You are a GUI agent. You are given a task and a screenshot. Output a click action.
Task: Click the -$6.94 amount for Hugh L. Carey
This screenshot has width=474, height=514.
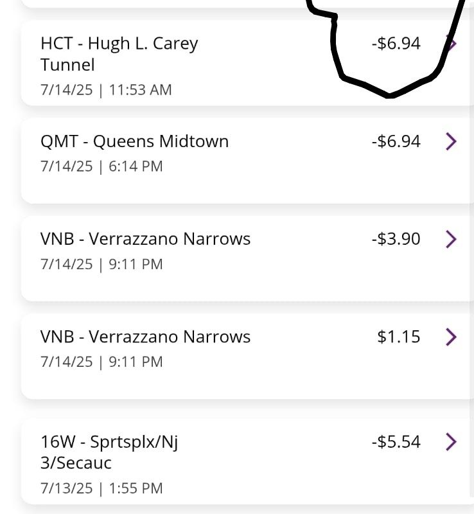[396, 44]
